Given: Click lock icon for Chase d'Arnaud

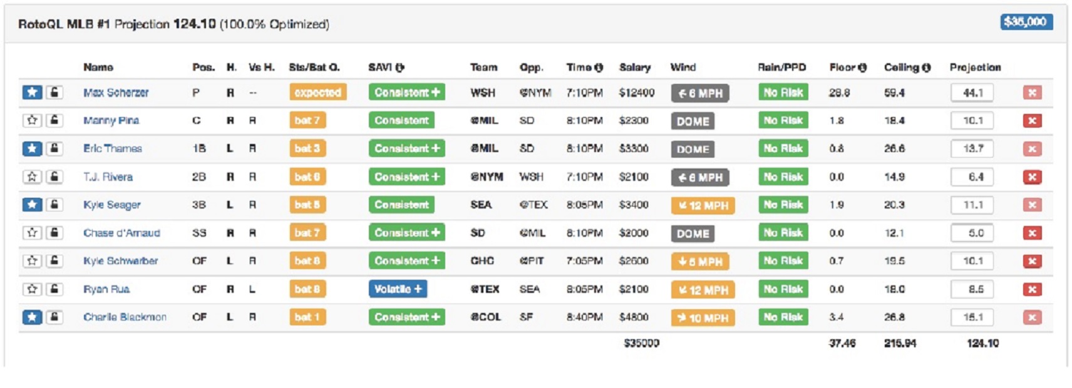Looking at the screenshot, I should pos(54,233).
